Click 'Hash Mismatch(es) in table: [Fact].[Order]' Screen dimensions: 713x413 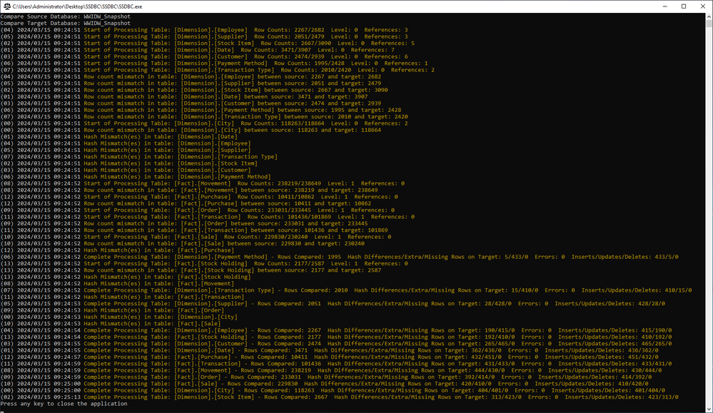[x=112, y=310]
